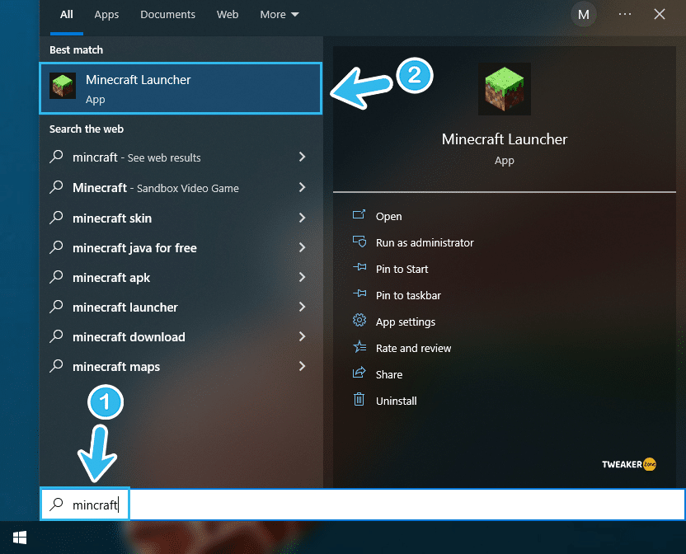686x554 pixels.
Task: Open Minecraft Launcher best match result
Action: 181,88
